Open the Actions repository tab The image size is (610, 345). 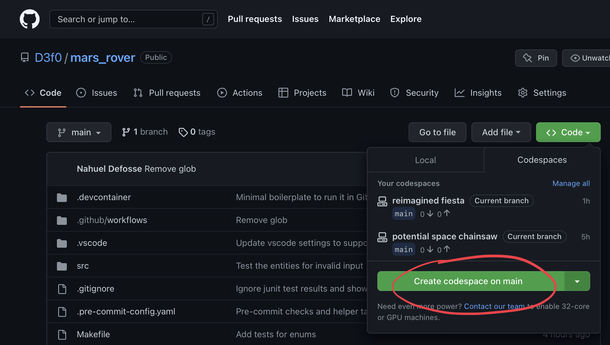(x=240, y=93)
